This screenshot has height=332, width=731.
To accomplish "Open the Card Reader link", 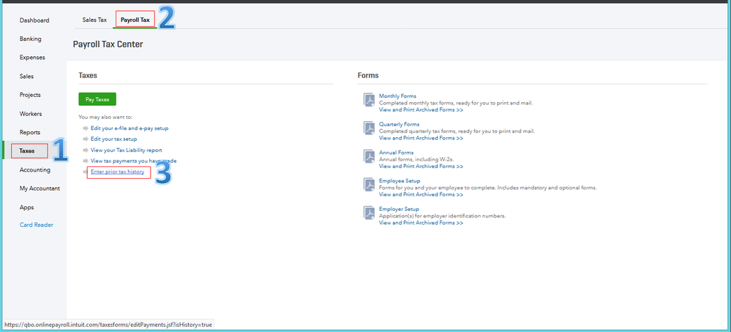I will [37, 225].
